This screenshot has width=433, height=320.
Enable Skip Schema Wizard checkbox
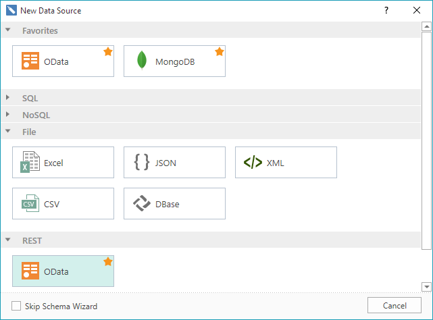point(16,306)
